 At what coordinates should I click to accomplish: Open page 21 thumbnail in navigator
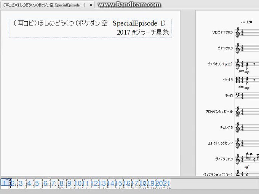166,184
